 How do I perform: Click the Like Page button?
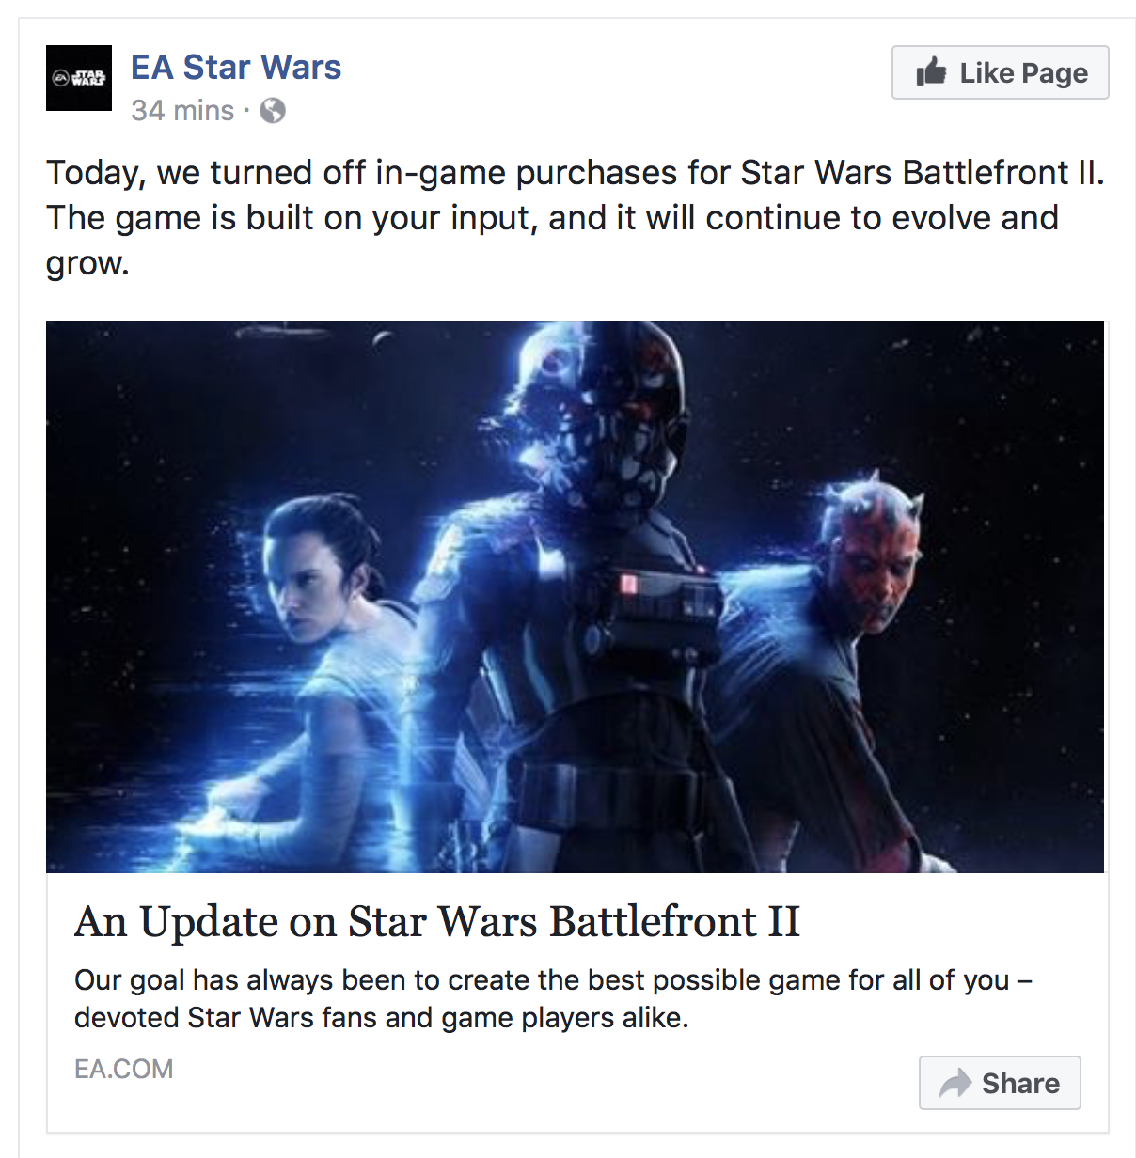point(1001,72)
